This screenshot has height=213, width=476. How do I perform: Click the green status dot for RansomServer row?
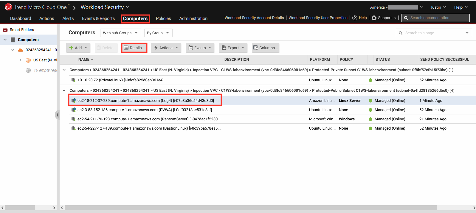pos(370,119)
